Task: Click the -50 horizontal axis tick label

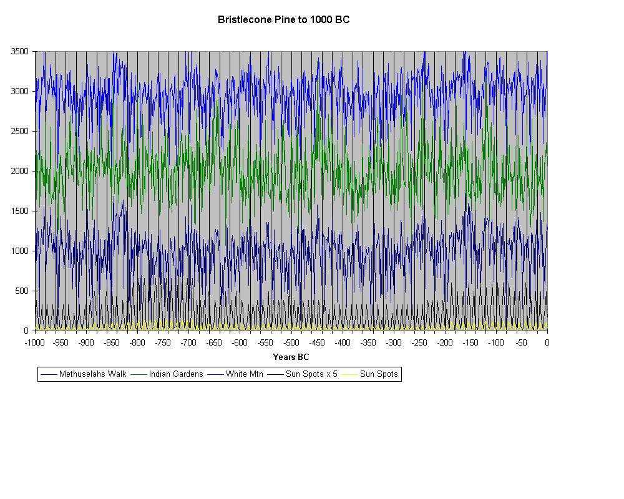Action: (522, 342)
